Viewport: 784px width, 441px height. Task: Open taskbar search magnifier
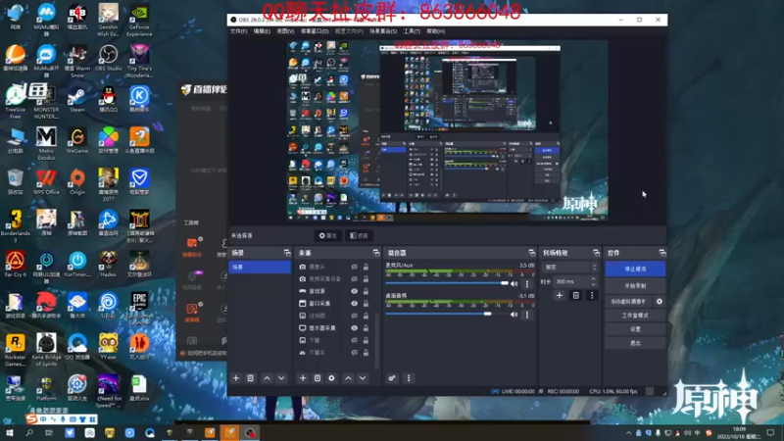coord(29,432)
